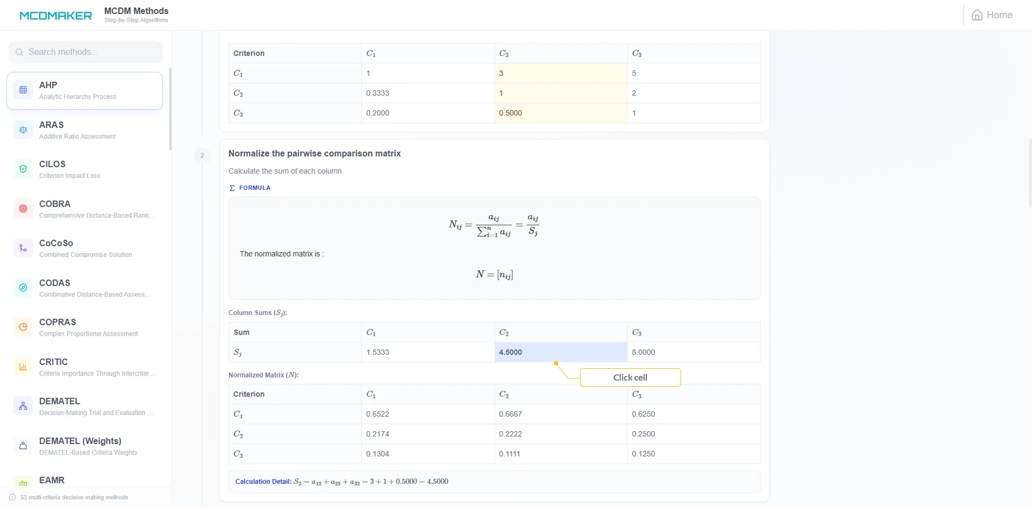Click the column sum cell 4.5000

tap(561, 352)
